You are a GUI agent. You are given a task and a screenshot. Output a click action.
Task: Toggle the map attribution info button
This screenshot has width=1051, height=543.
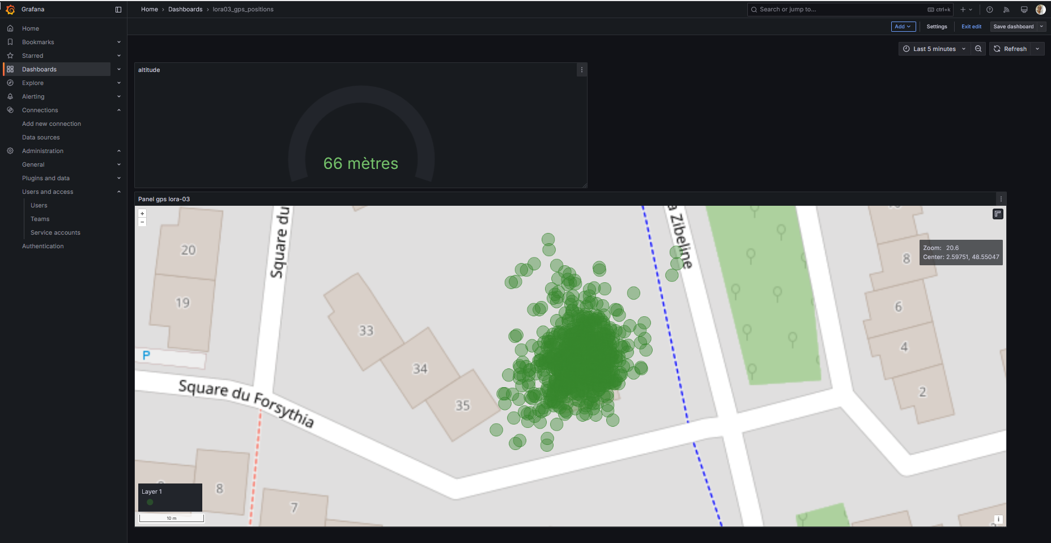click(x=998, y=519)
